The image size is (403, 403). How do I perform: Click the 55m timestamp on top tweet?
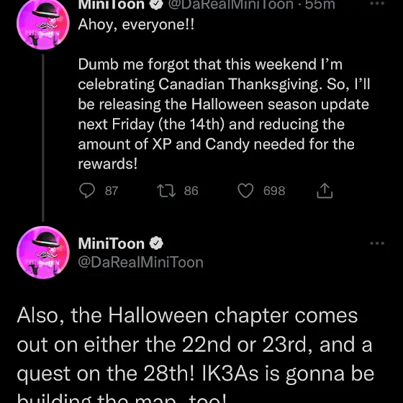click(x=320, y=4)
